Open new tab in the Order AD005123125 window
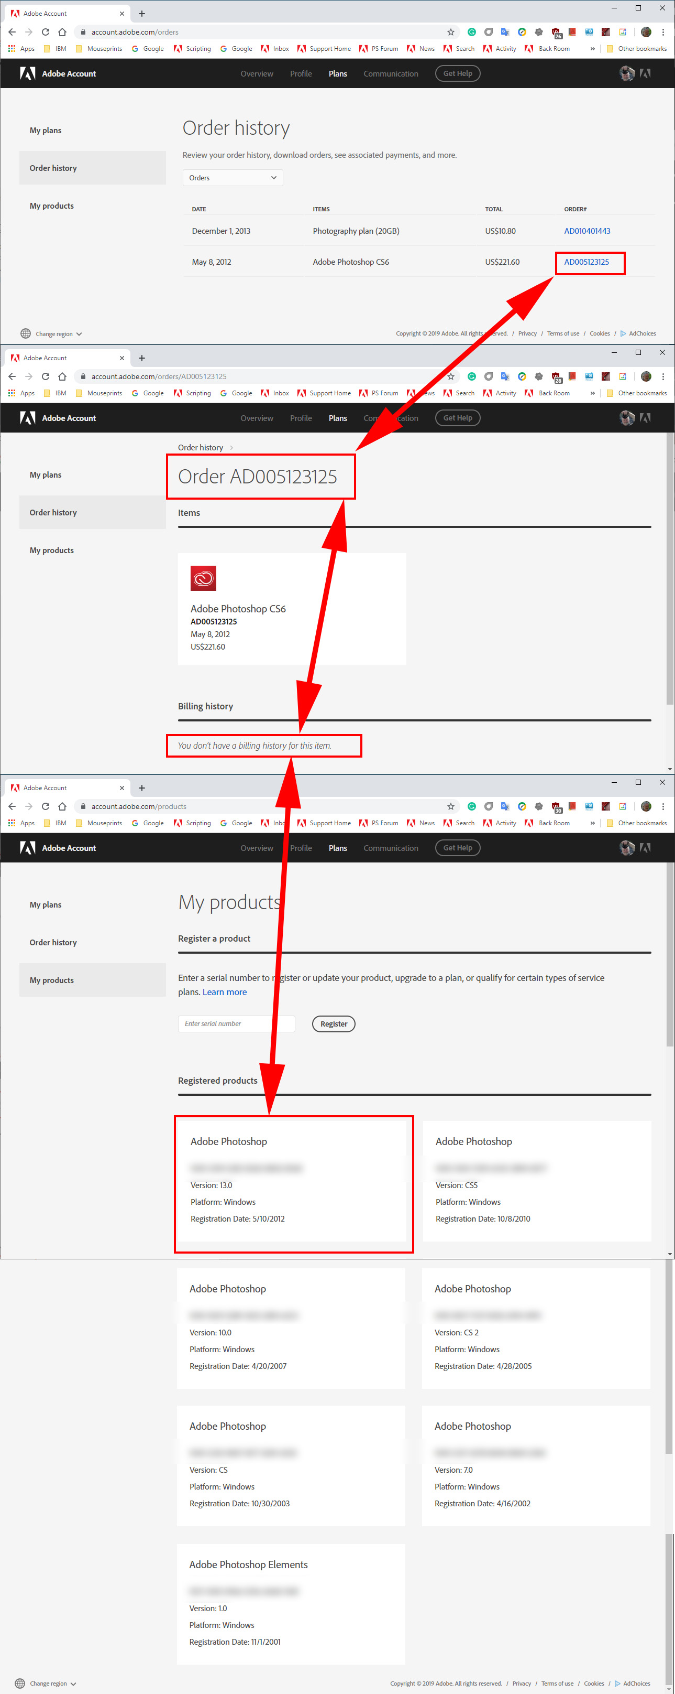This screenshot has height=1694, width=675. coord(142,358)
